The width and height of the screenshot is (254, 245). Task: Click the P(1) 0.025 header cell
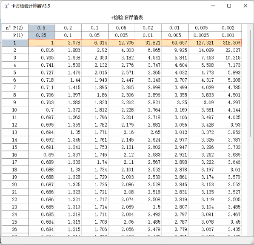click(122, 35)
